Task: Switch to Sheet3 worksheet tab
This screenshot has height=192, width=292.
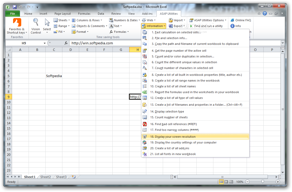Action: 61,177
